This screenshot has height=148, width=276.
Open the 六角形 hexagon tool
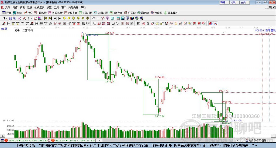[156, 13]
